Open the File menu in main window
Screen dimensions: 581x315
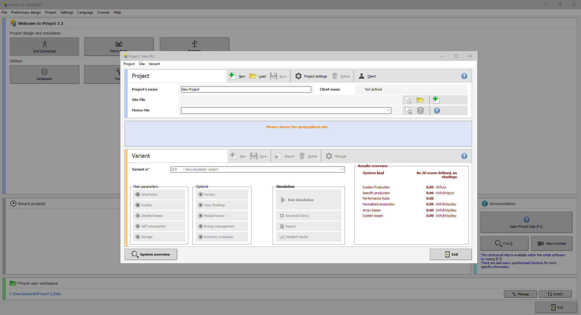click(4, 12)
